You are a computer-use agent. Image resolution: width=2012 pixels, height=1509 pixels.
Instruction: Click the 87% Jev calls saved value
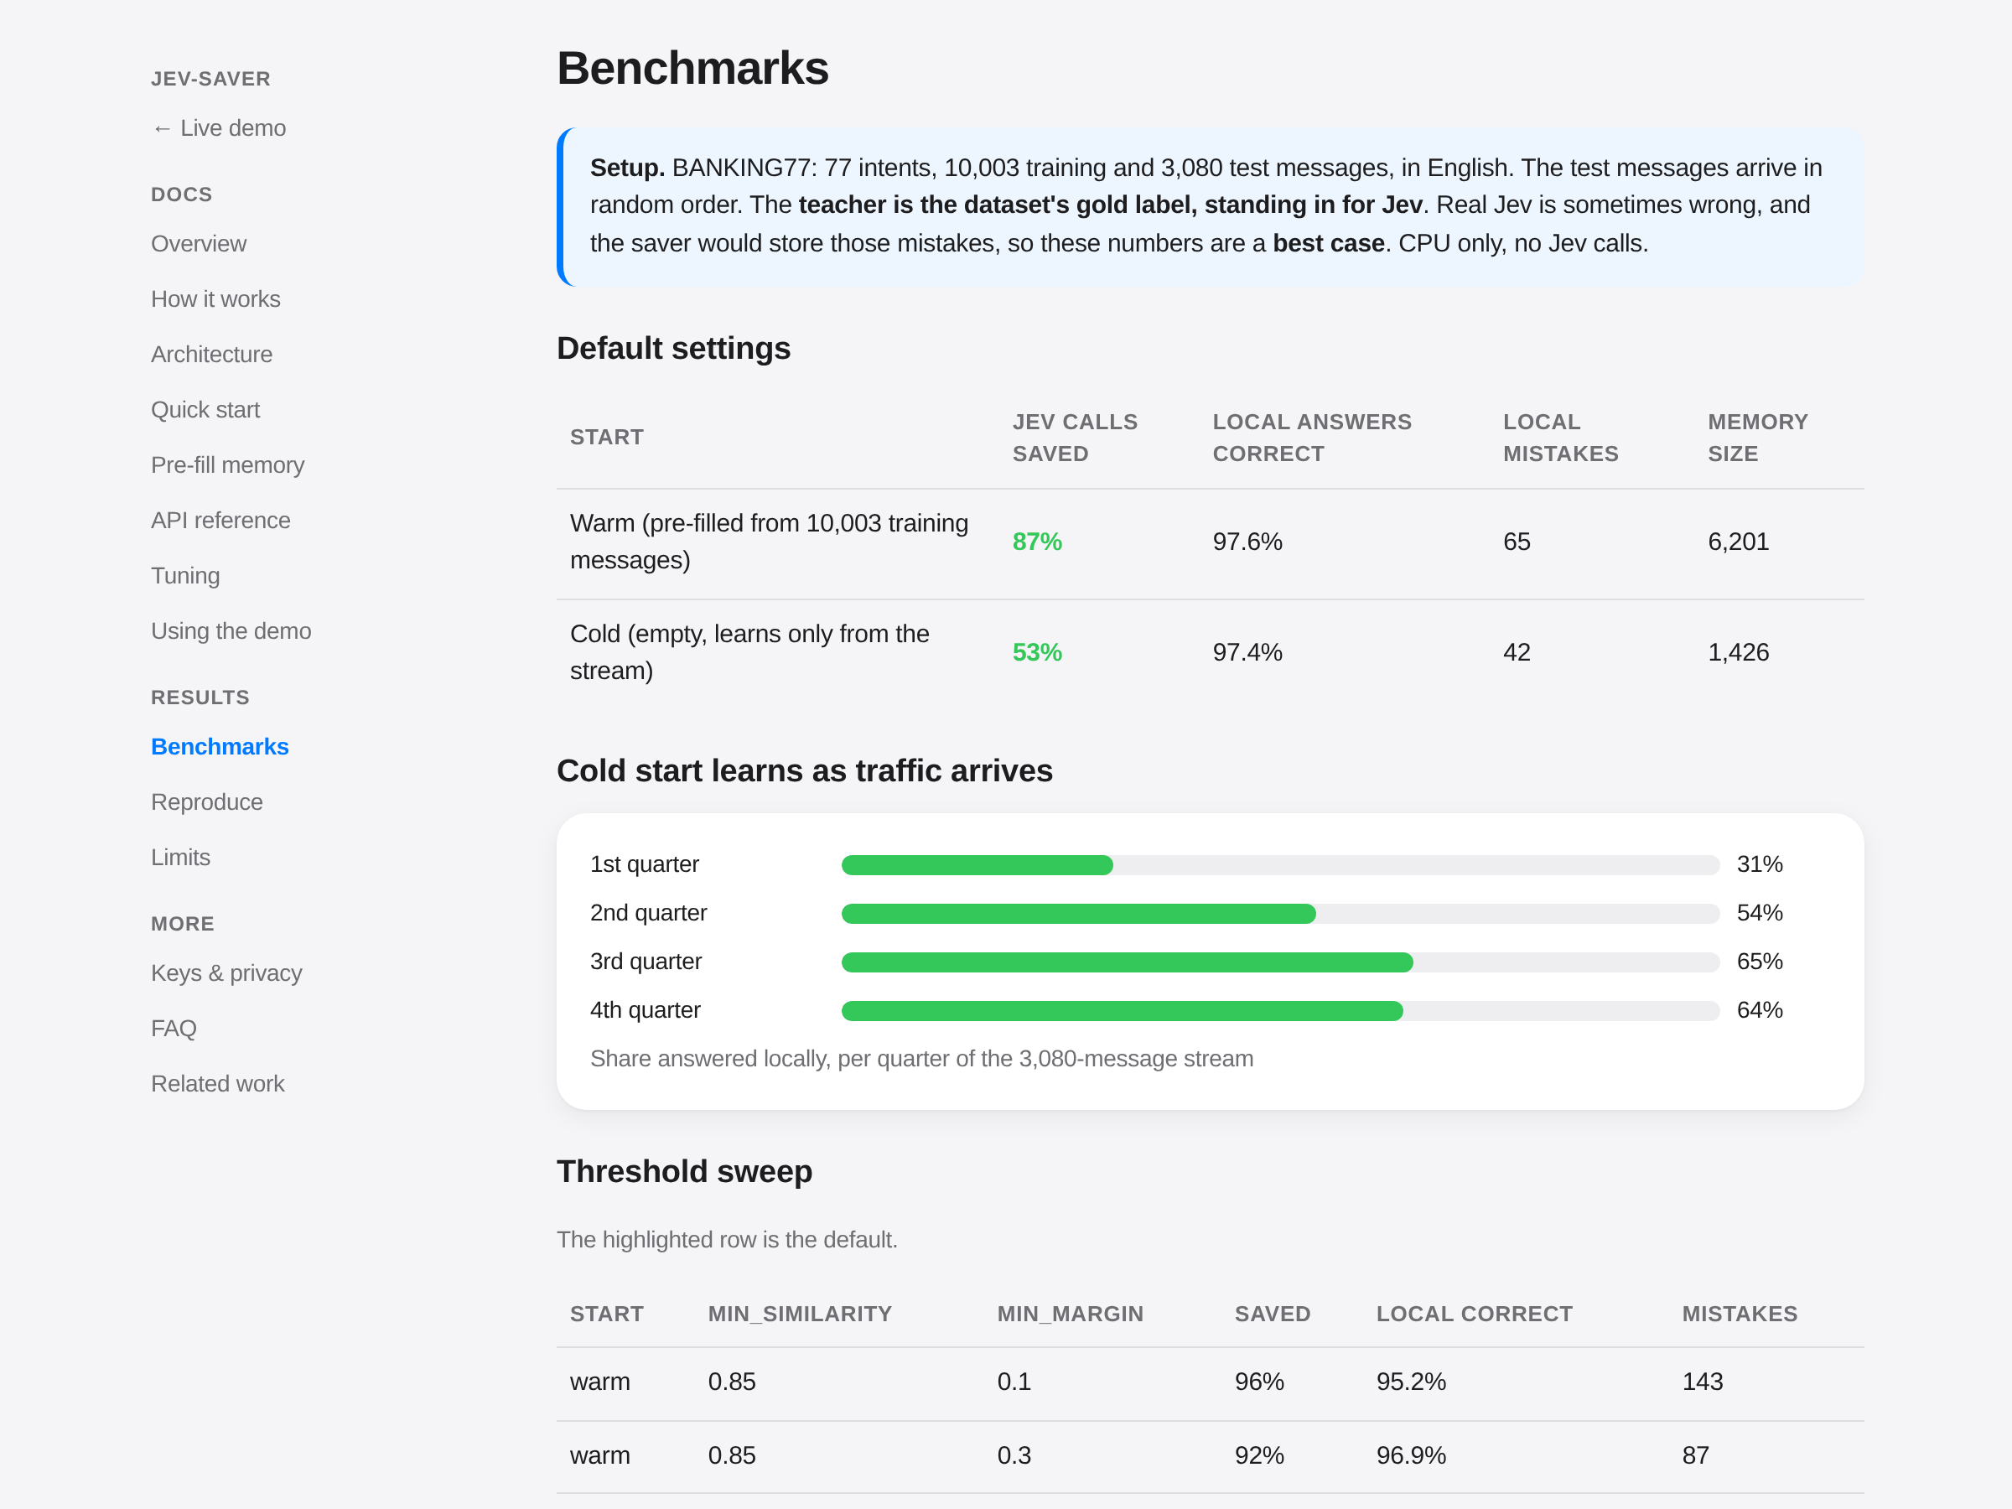click(1037, 542)
